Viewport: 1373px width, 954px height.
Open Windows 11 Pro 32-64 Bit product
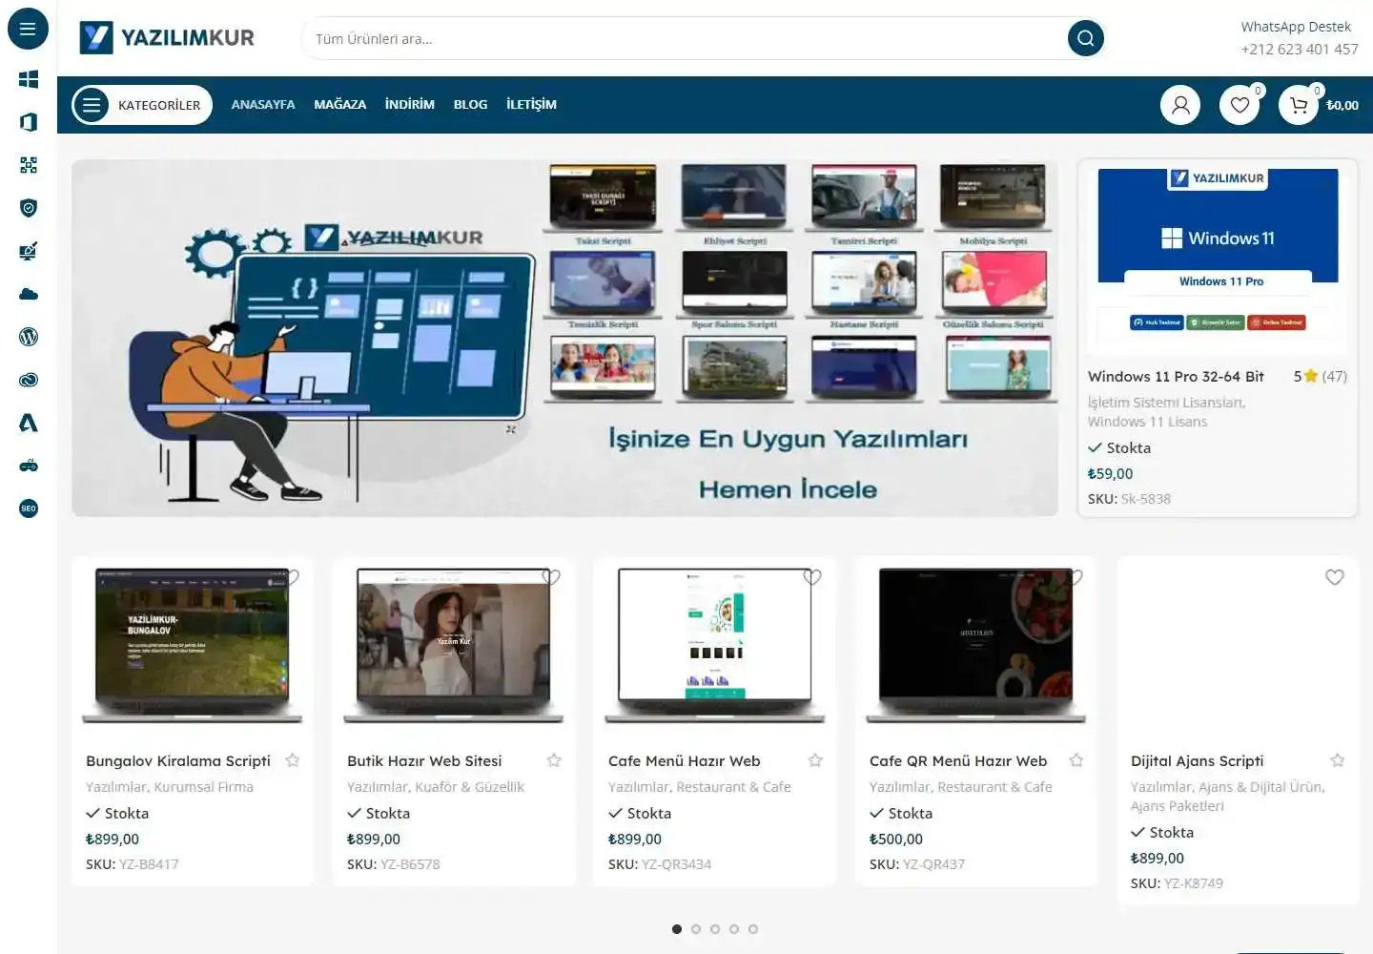click(1176, 377)
